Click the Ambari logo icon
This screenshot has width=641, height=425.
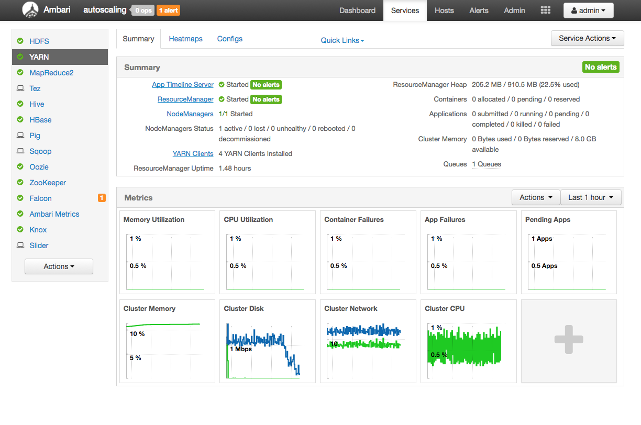(x=30, y=10)
